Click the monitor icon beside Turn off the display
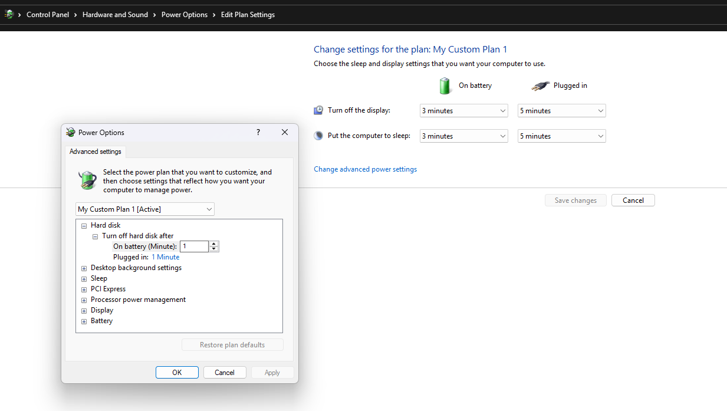This screenshot has width=727, height=411. pos(318,110)
